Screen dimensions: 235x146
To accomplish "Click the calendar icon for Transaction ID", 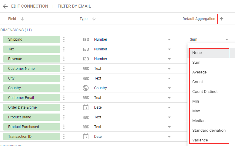I will click(86, 136).
